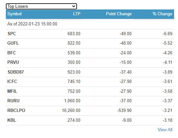Sort by Point Change column header
178x138 pixels.
coord(119,14)
